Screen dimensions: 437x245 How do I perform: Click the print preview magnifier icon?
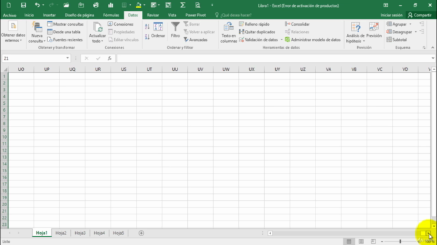point(197,5)
